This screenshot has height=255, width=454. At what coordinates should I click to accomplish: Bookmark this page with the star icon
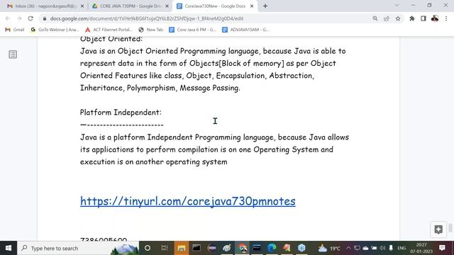pos(398,18)
